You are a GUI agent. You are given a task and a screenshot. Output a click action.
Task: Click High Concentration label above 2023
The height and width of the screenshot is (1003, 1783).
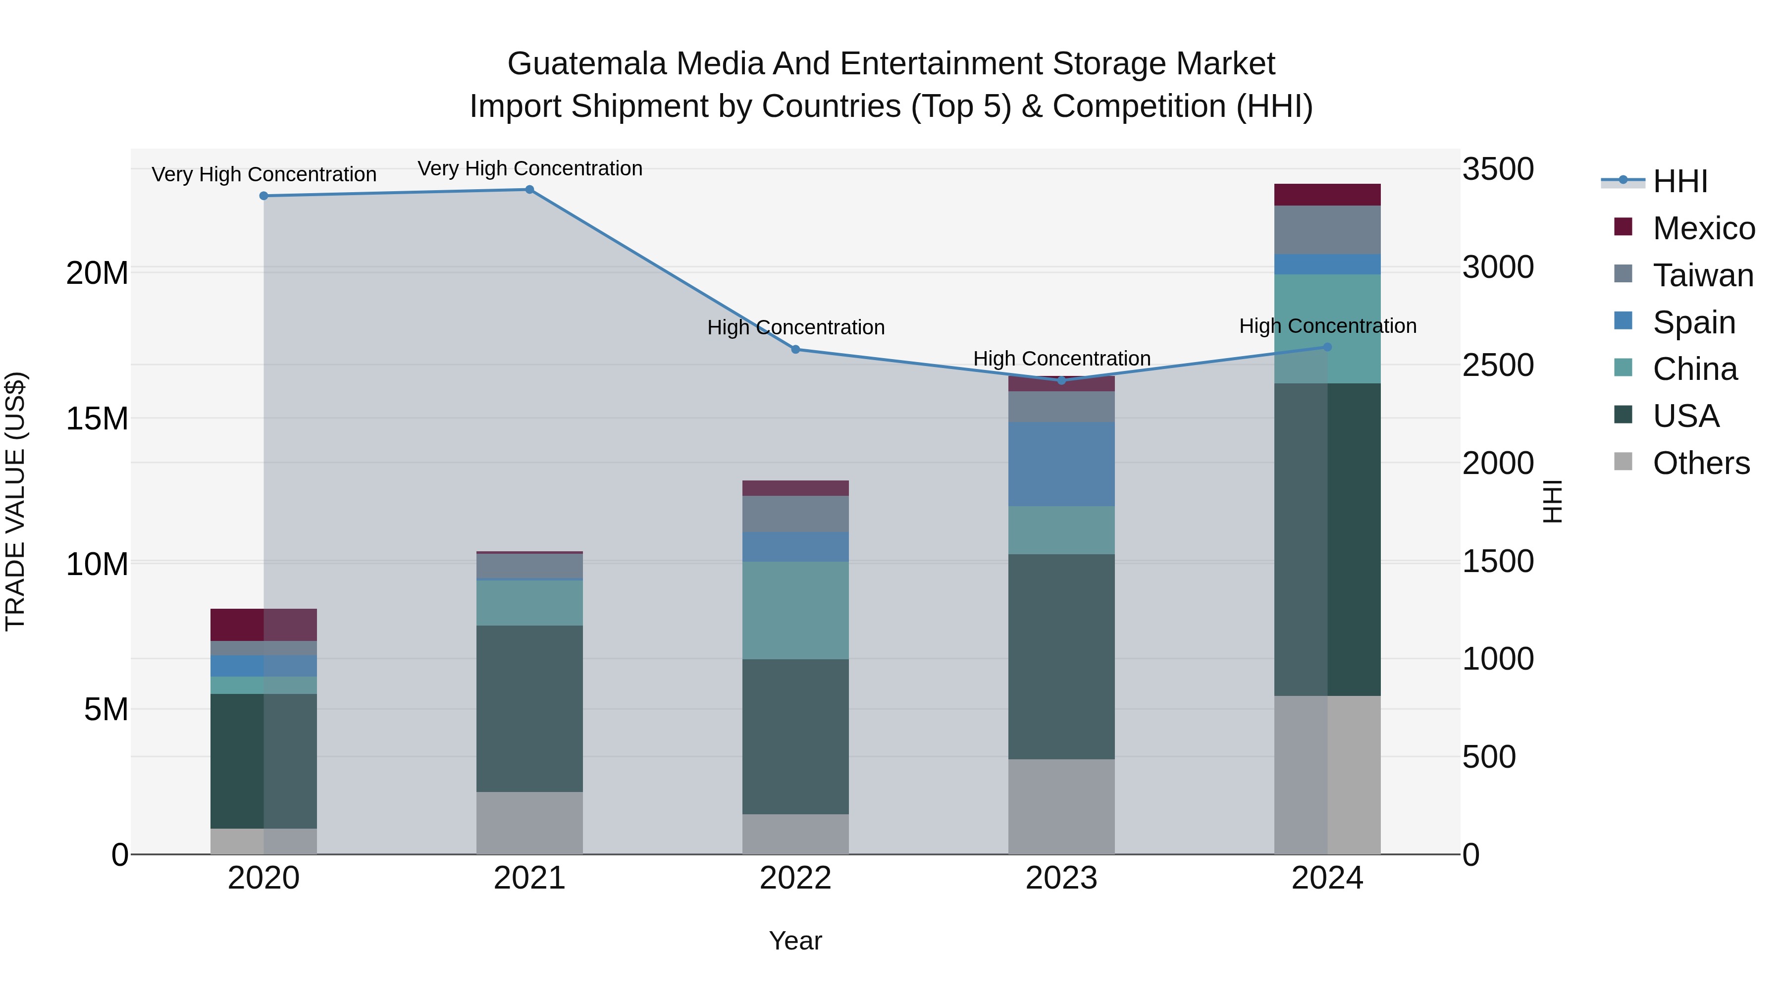[1062, 359]
